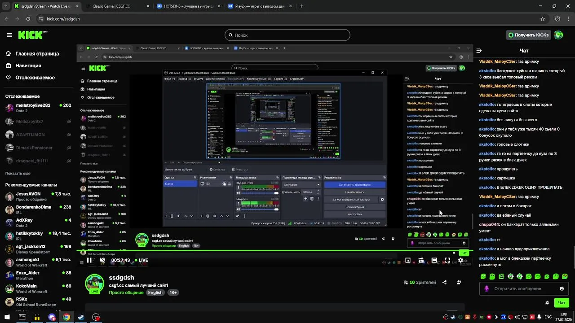The width and height of the screenshot is (575, 323).
Task: Open Chrome from the taskbar
Action: tap(66, 317)
